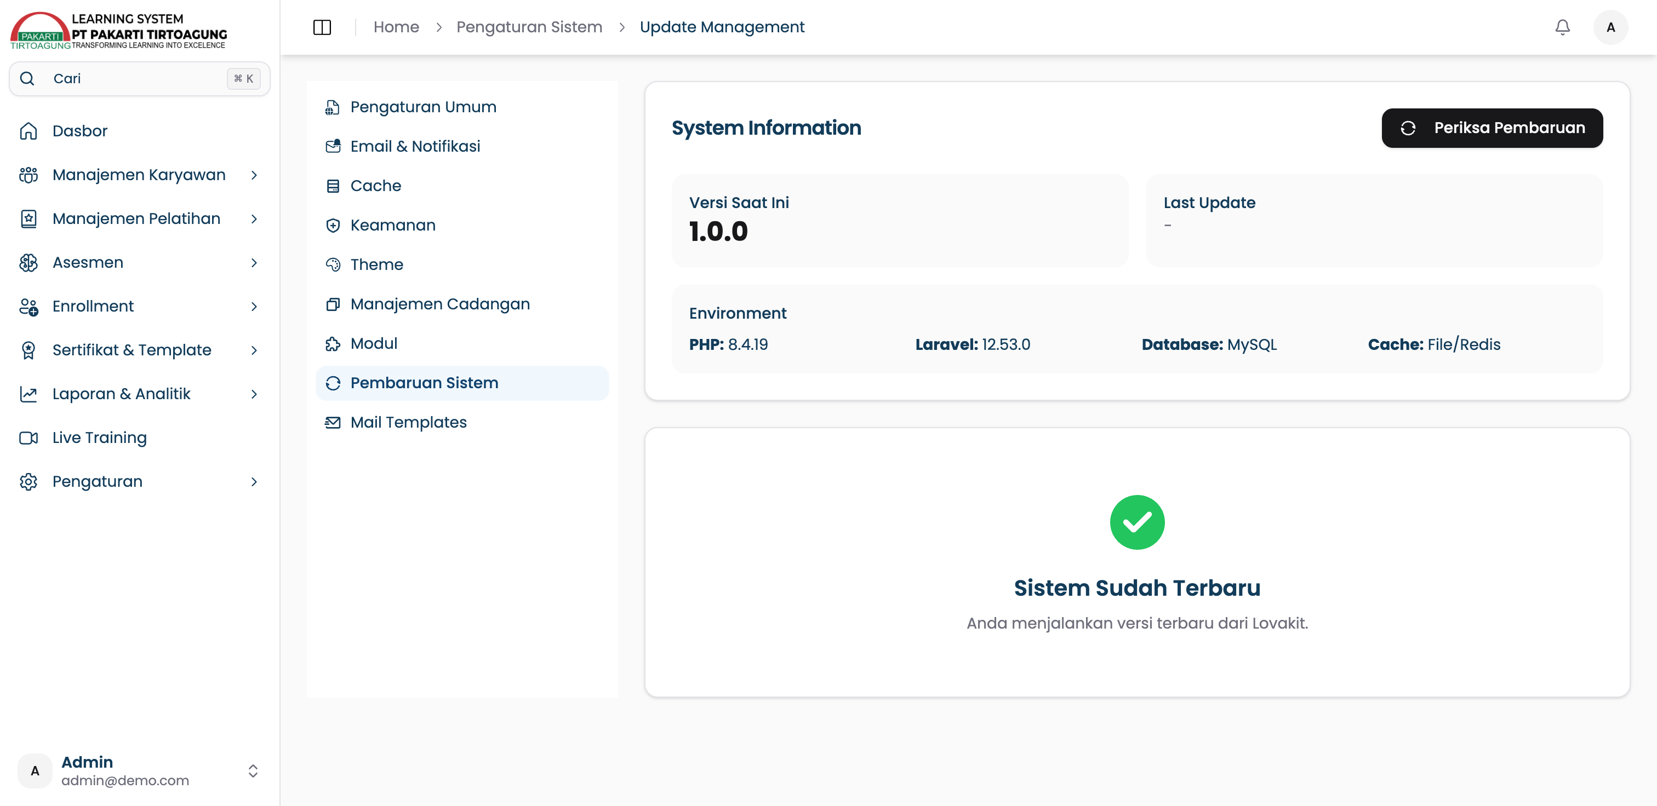Viewport: 1657px width, 806px height.
Task: Toggle the sidebar panel icon
Action: (322, 27)
